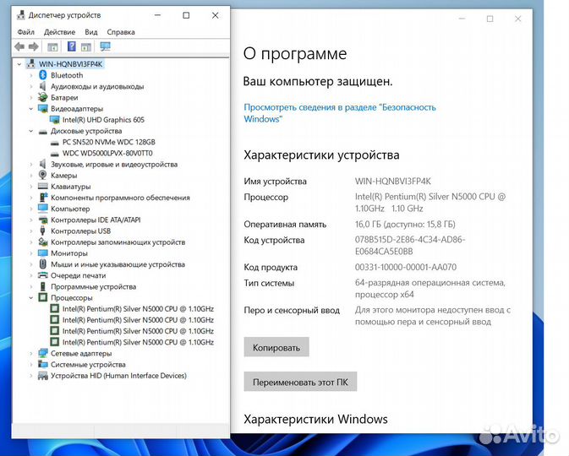Click the Мыши и иные указывающие устройства icon

43,263
